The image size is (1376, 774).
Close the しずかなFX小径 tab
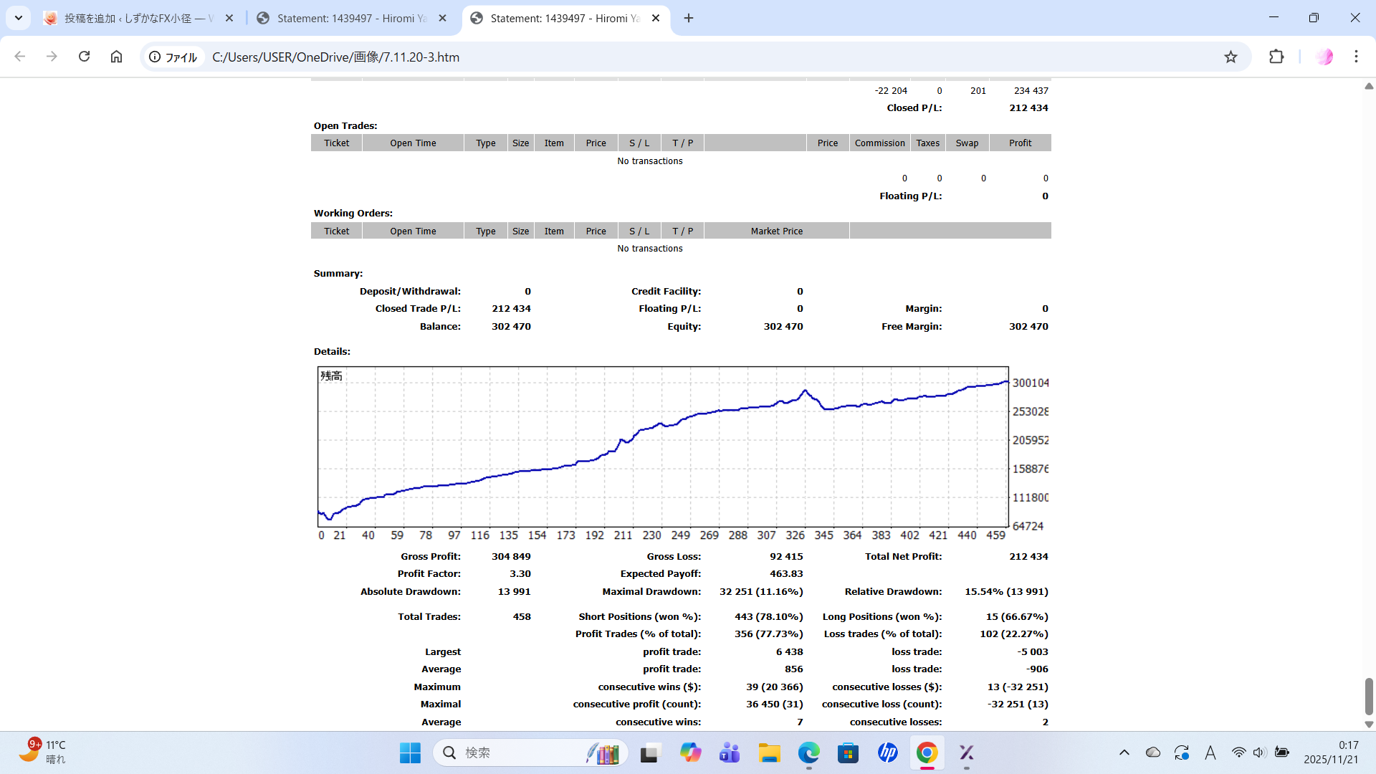tap(229, 18)
